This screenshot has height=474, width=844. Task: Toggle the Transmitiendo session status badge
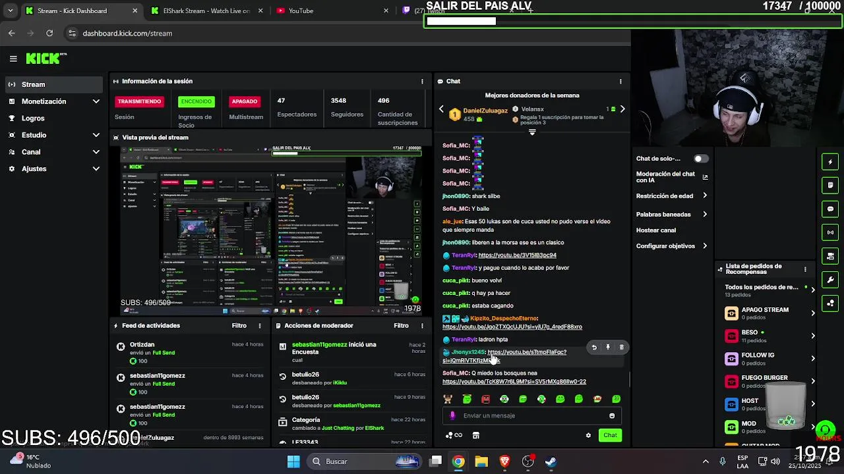(x=139, y=101)
